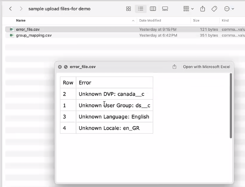Select the error_file.csv file row

(125, 29)
